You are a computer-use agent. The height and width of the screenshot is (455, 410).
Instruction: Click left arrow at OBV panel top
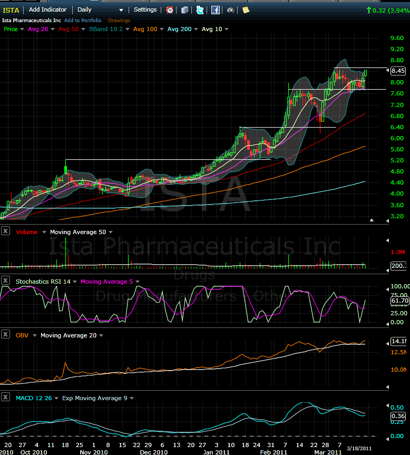[x=387, y=344]
